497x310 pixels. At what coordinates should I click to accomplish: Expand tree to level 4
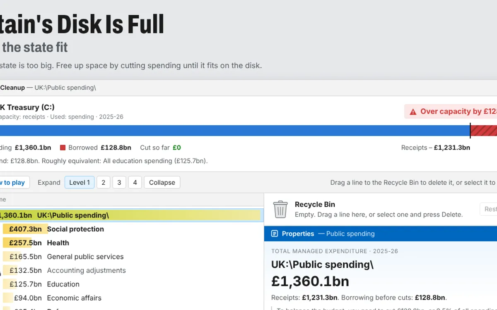click(135, 183)
